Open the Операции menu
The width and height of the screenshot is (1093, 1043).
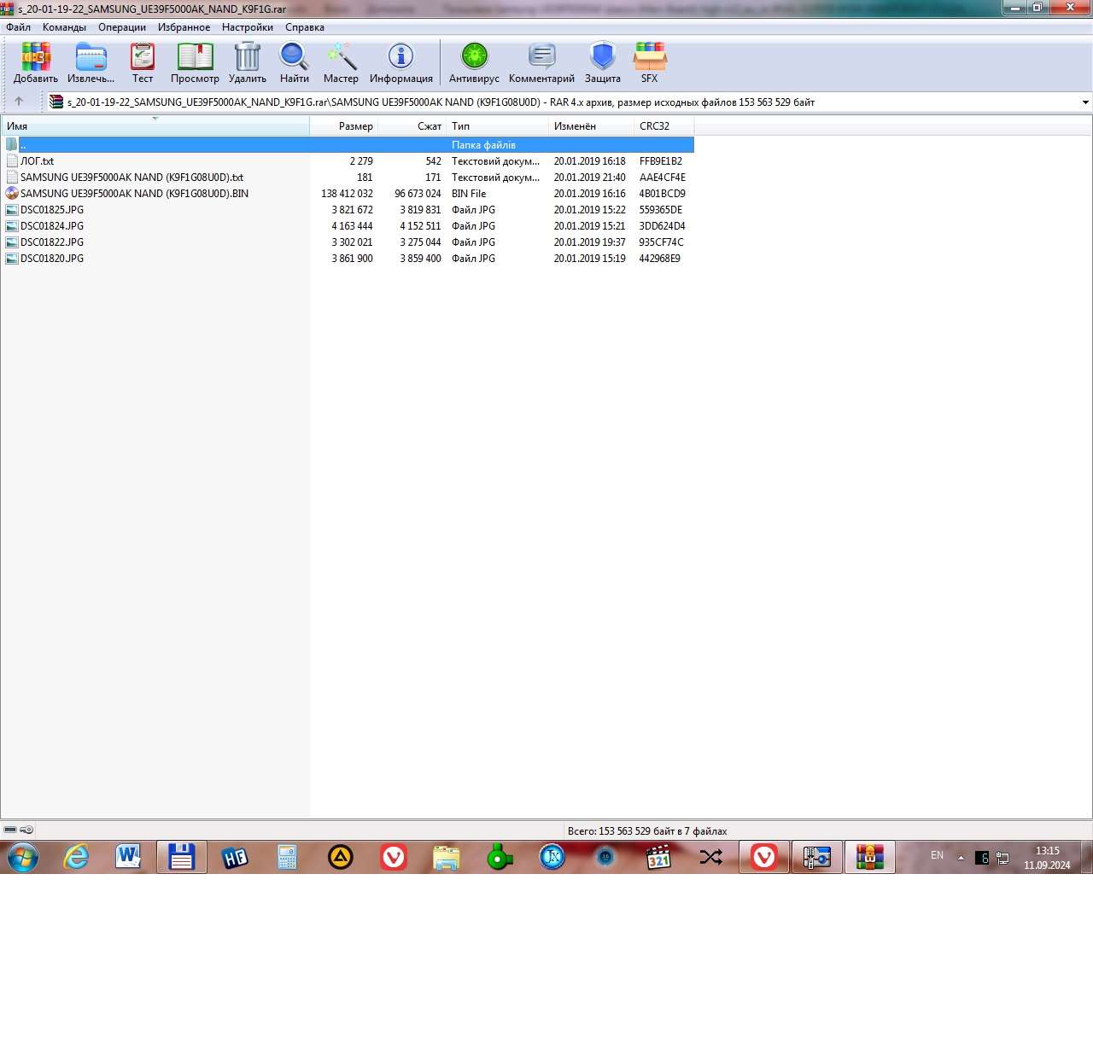(122, 27)
